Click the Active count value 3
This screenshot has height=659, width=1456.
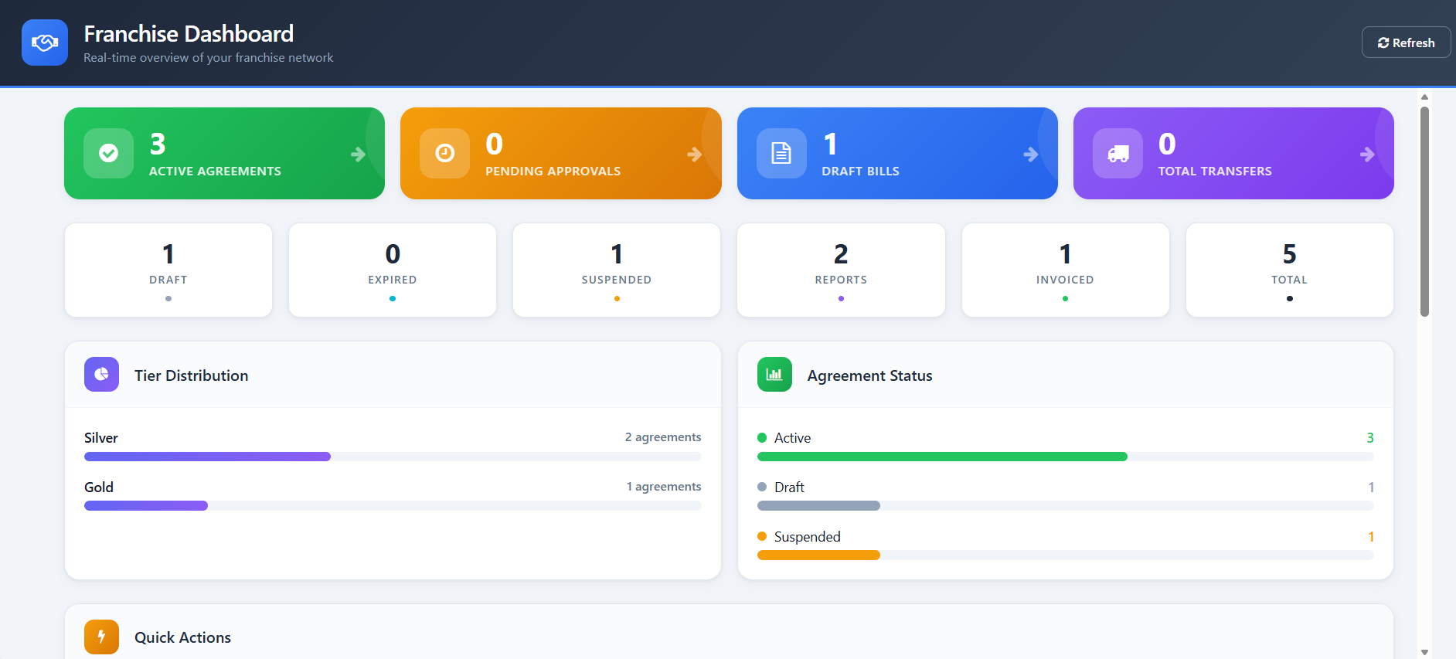click(1370, 438)
